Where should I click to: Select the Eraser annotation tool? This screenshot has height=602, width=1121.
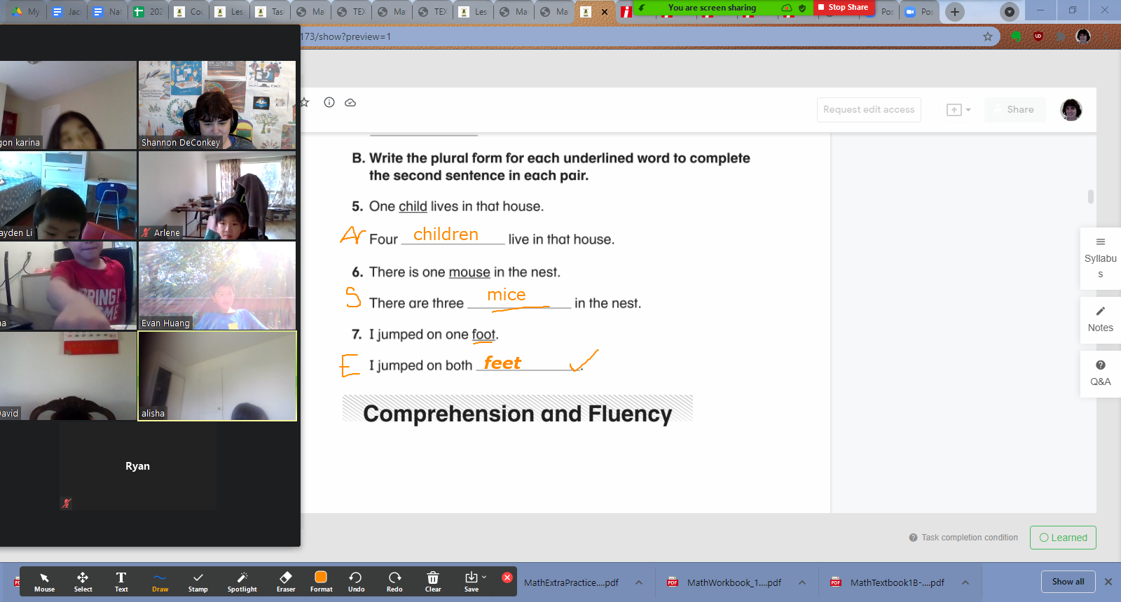(286, 582)
